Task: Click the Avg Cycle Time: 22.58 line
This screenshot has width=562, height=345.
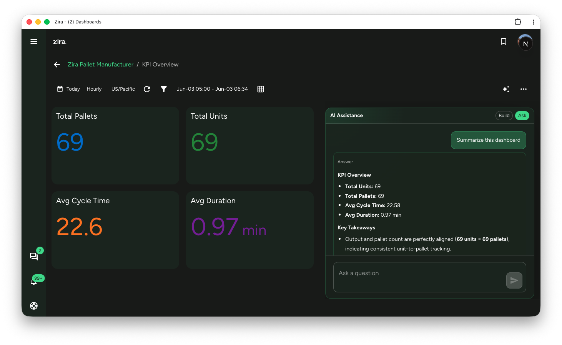Action: click(x=372, y=206)
